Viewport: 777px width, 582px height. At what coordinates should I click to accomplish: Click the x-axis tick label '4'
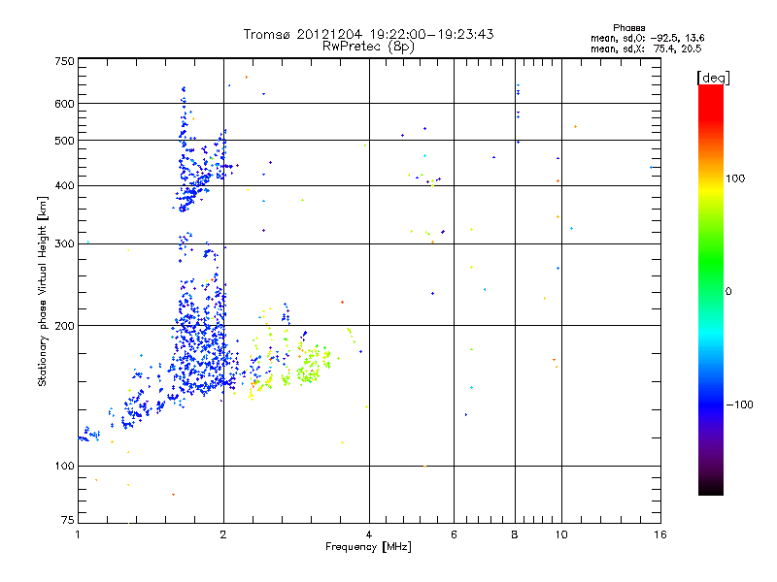(x=369, y=534)
